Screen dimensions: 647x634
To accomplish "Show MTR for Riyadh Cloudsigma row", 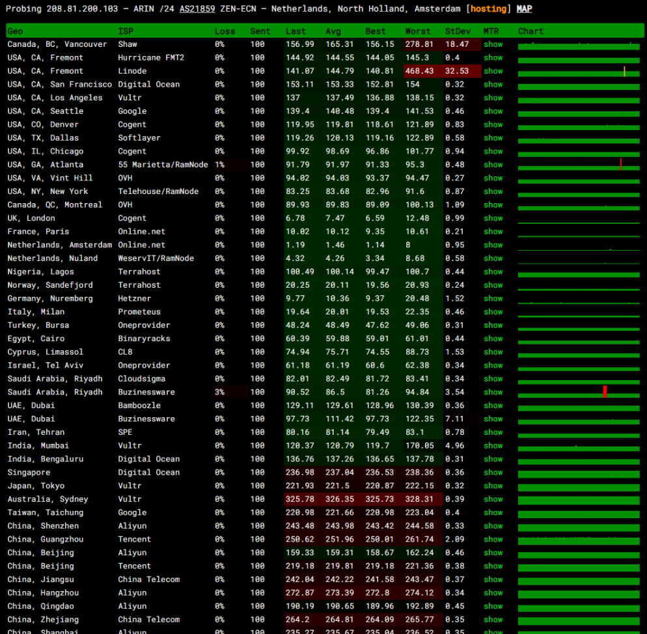I will coord(493,378).
